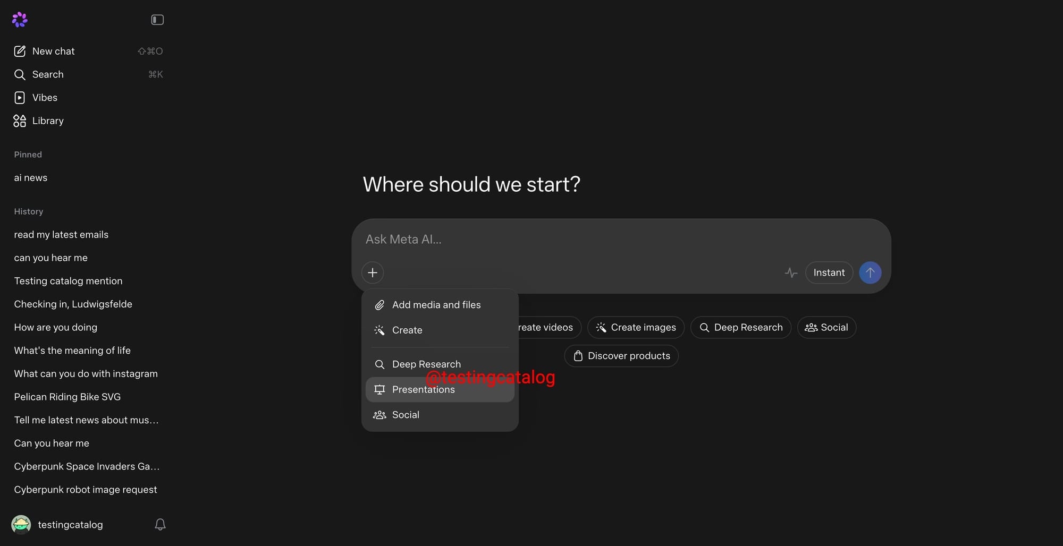Open the testingcatalog profile avatar

(21, 525)
